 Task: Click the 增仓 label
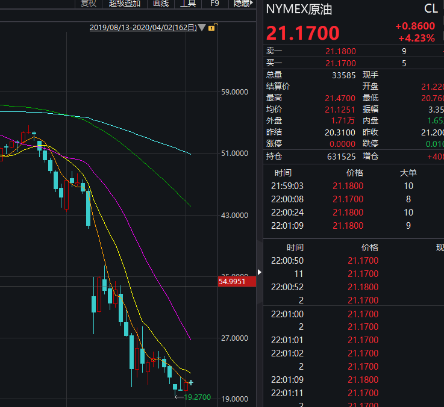[371, 156]
